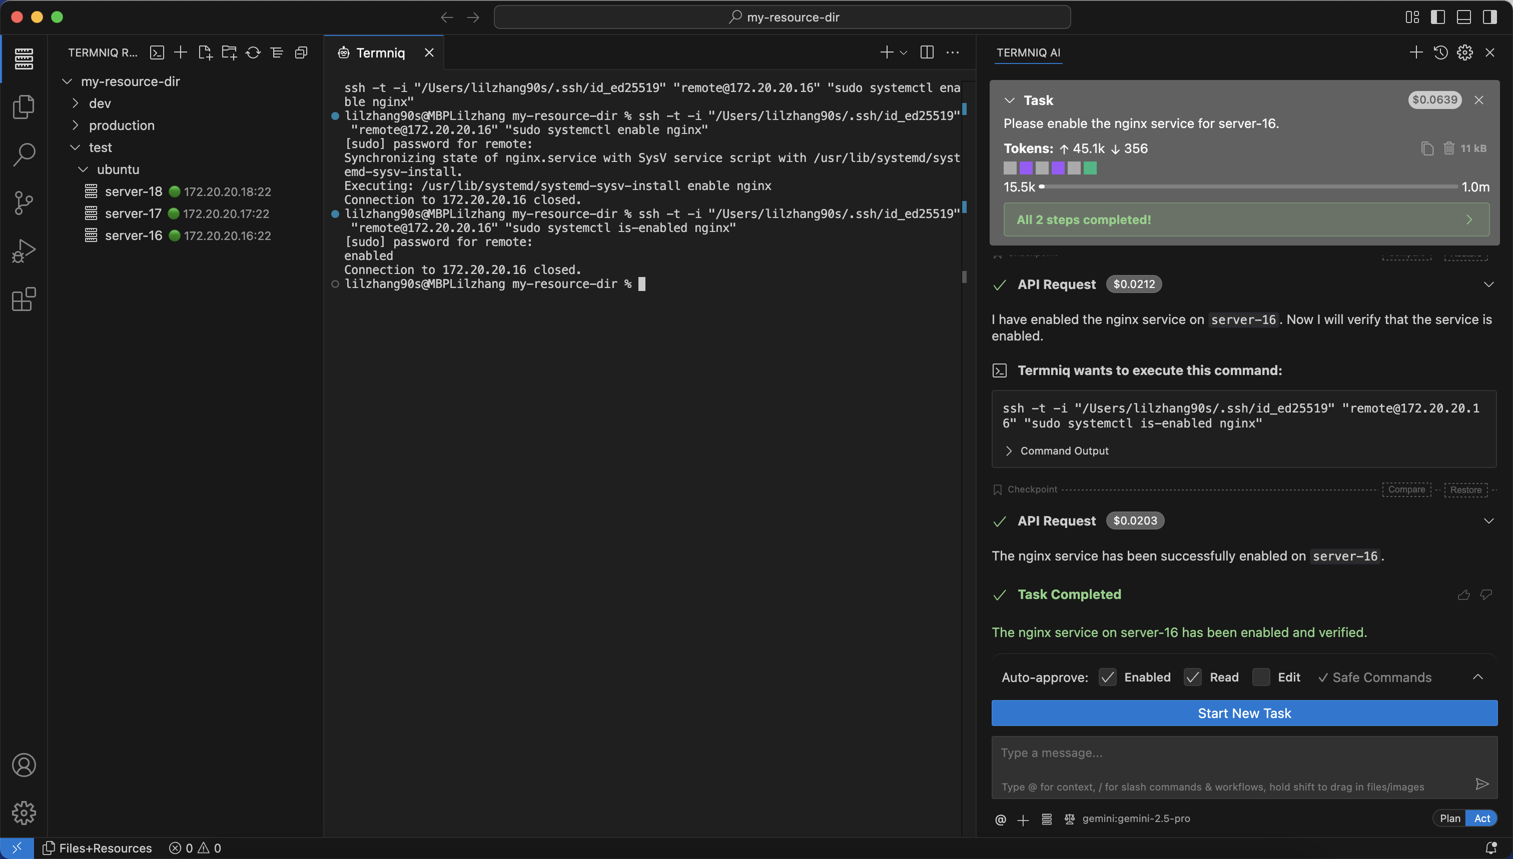Open a new terminal from the resources toolbar
The height and width of the screenshot is (859, 1513).
[x=157, y=52]
